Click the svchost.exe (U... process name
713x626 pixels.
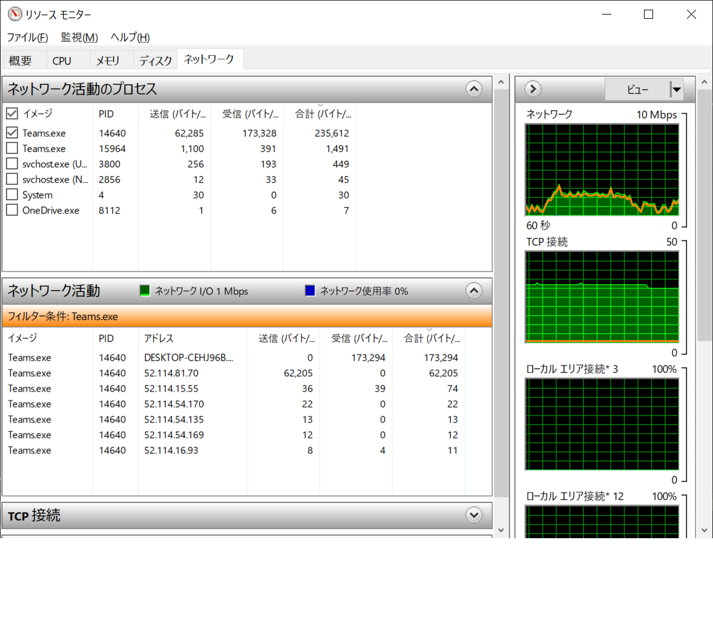click(54, 164)
